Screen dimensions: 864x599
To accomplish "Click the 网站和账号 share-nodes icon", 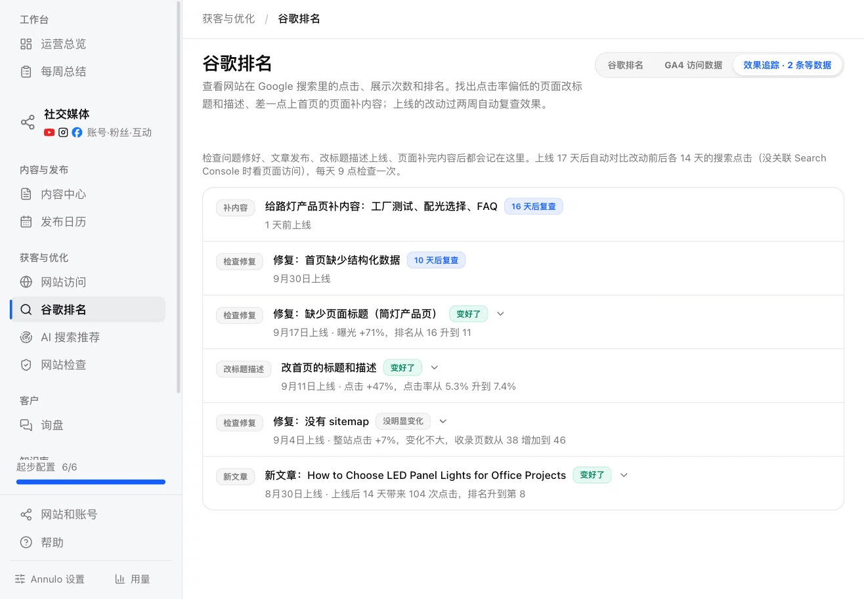I will (x=26, y=514).
